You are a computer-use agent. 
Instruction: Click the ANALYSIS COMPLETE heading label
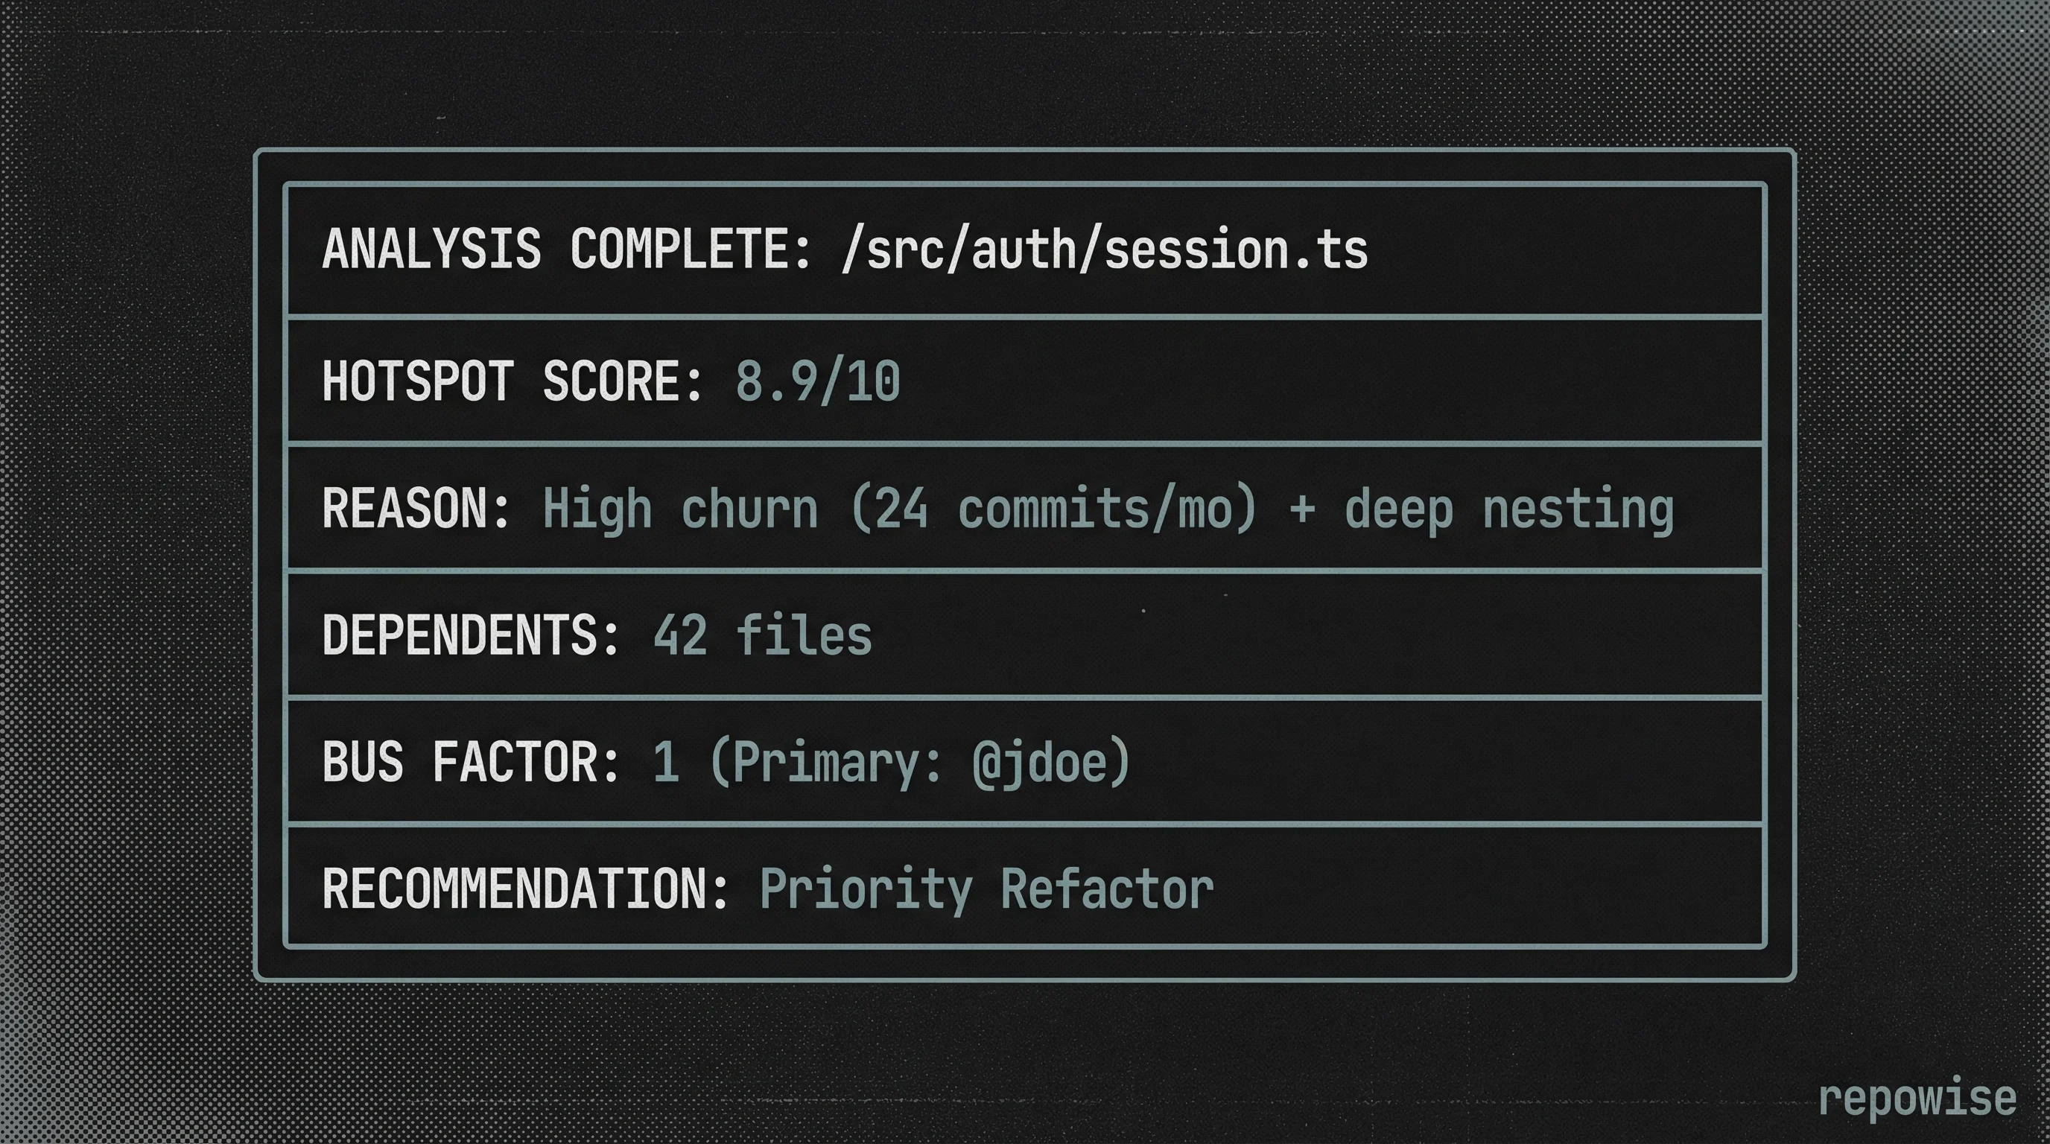[566, 250]
